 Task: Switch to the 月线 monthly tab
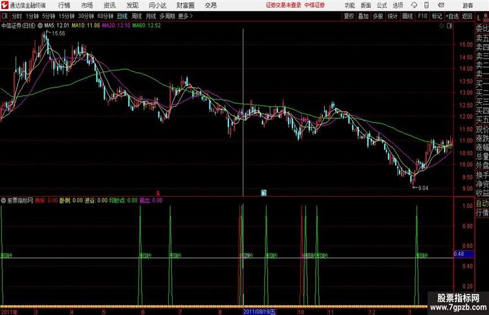pos(151,16)
